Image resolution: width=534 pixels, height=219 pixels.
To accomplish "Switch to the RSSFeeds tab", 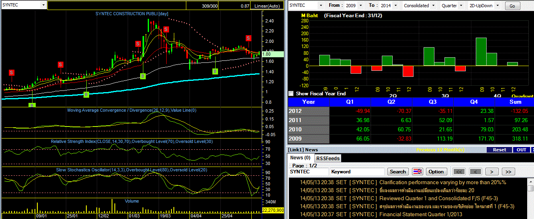I will (x=327, y=158).
